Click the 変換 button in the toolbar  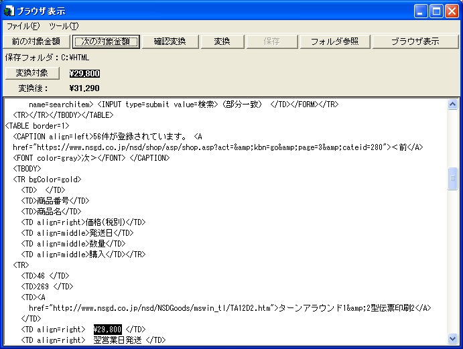222,42
